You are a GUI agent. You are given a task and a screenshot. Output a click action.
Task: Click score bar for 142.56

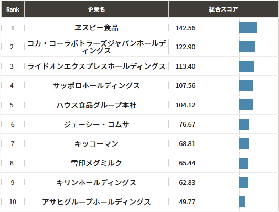click(x=248, y=28)
